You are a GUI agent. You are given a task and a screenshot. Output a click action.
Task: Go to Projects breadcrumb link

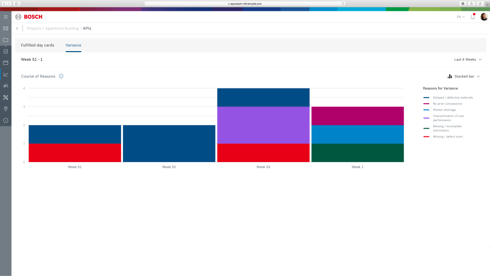click(34, 29)
